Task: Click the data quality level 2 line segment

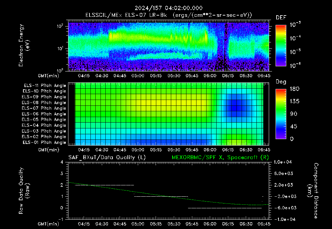Action: [104, 185]
